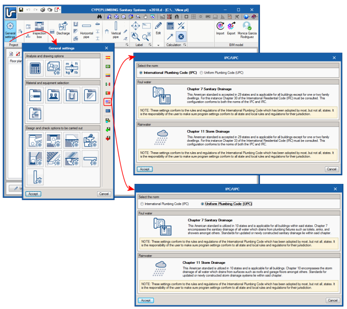Open units settings (m/ft kg/lb) icon
Viewport: 347px width, 309px height.
pos(72,68)
